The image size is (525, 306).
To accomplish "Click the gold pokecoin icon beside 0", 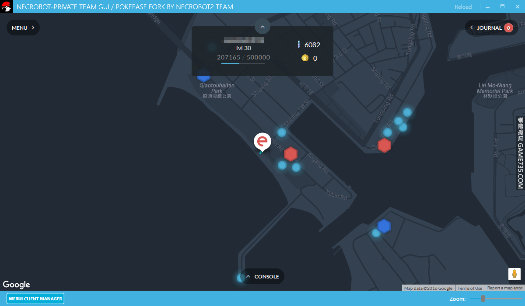I will click(305, 58).
